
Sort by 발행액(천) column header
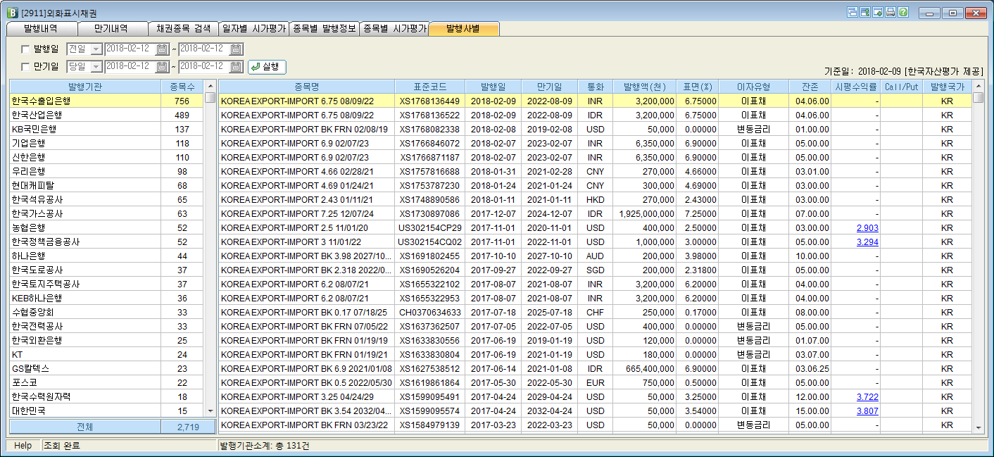point(645,87)
